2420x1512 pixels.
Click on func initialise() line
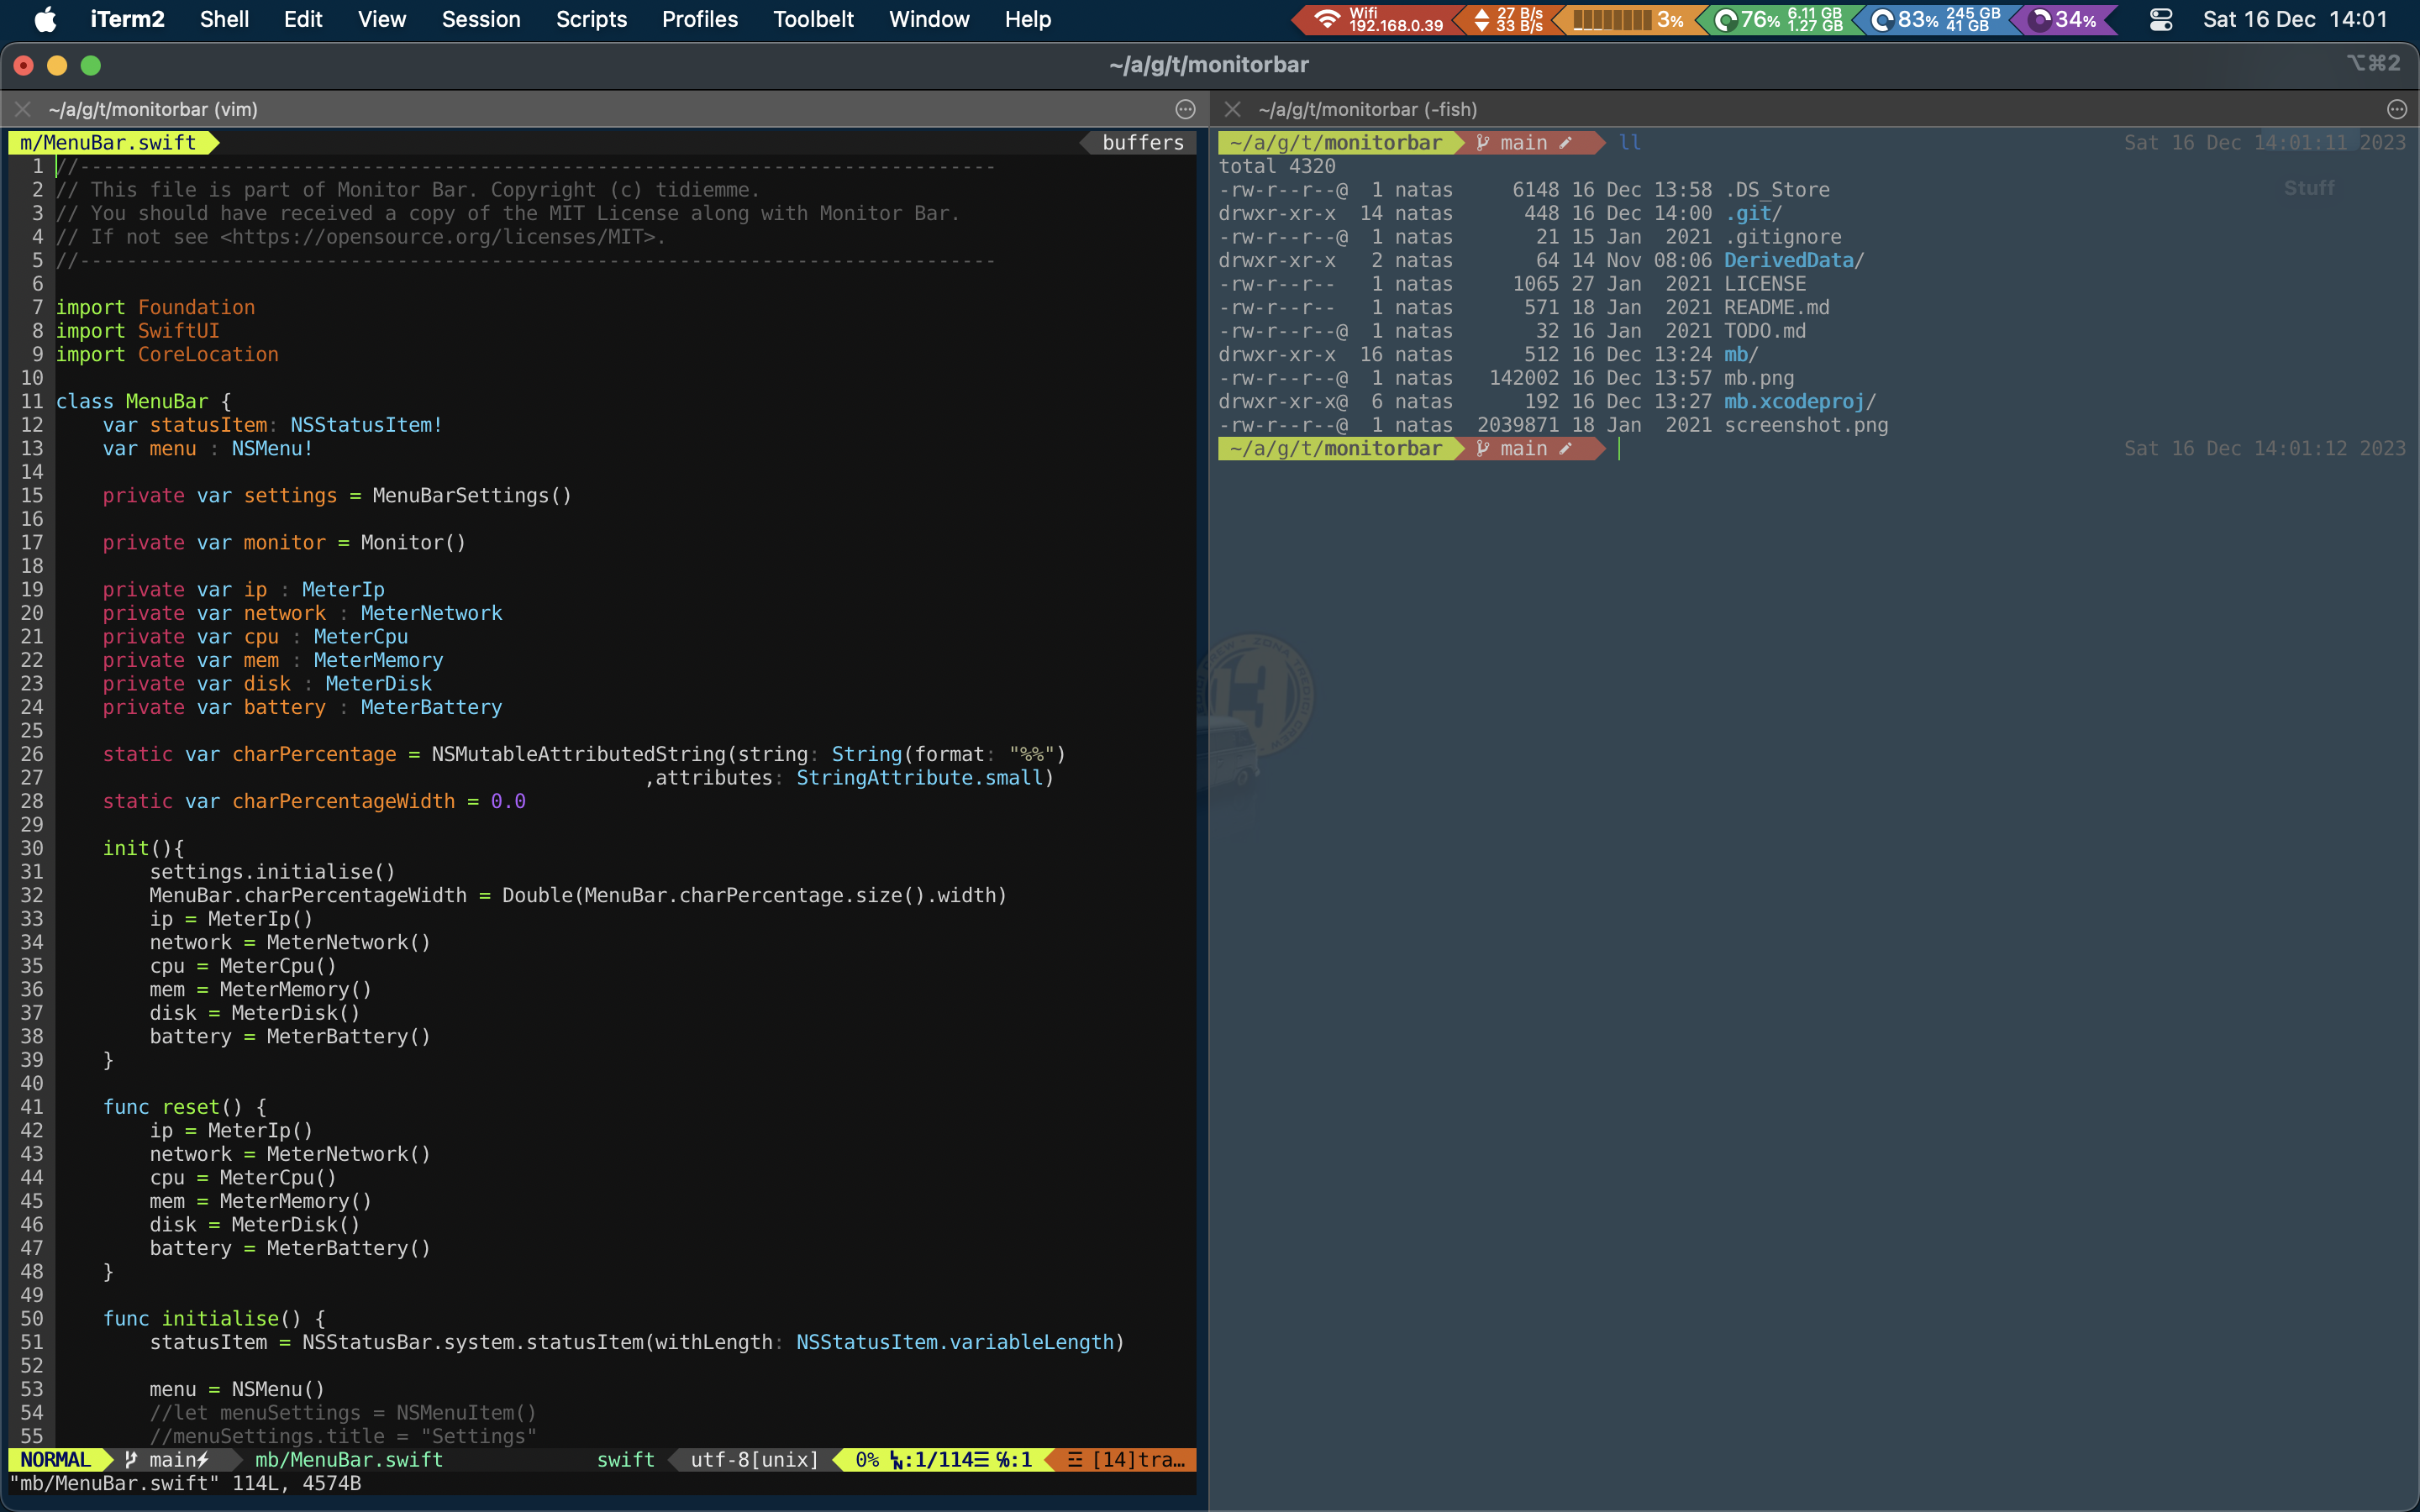tap(214, 1318)
